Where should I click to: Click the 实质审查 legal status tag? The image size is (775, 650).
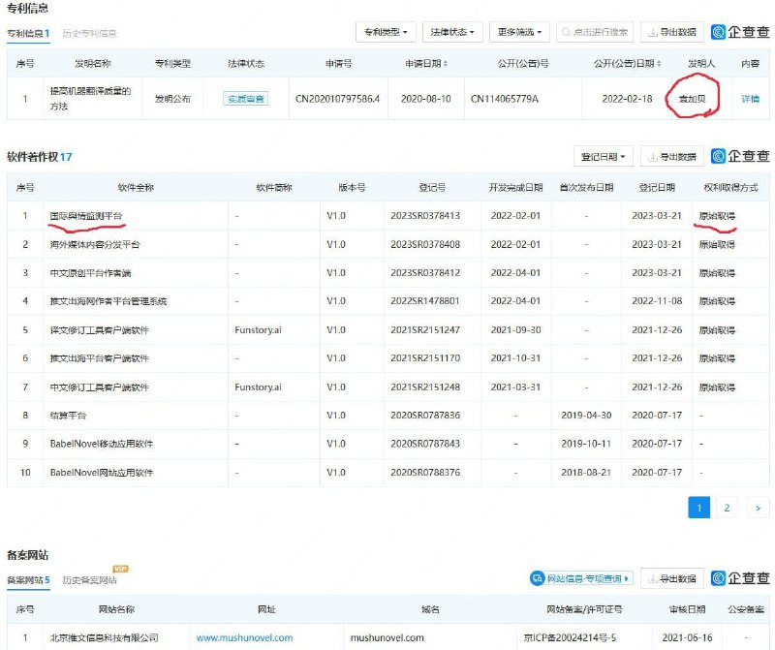[245, 99]
